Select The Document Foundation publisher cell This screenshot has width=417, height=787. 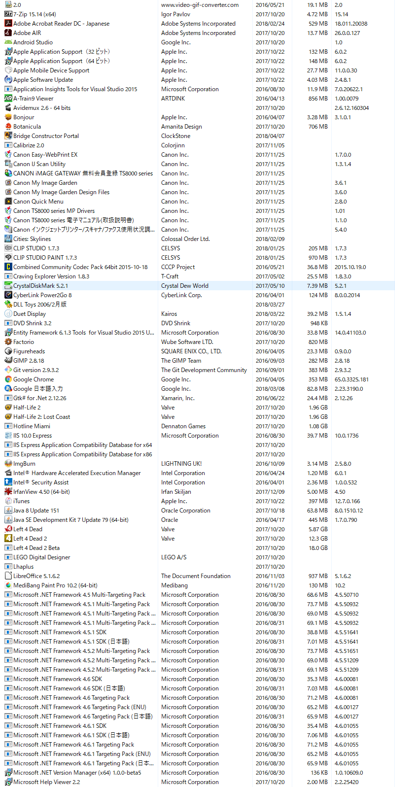(x=196, y=576)
